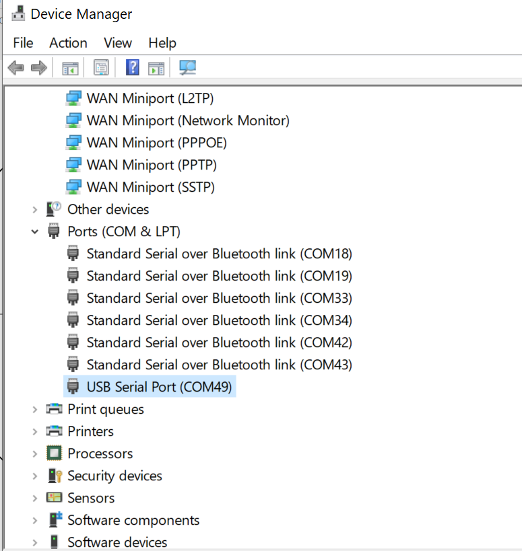Click the Show/Hide Action Pane icon
This screenshot has width=522, height=551.
click(156, 68)
